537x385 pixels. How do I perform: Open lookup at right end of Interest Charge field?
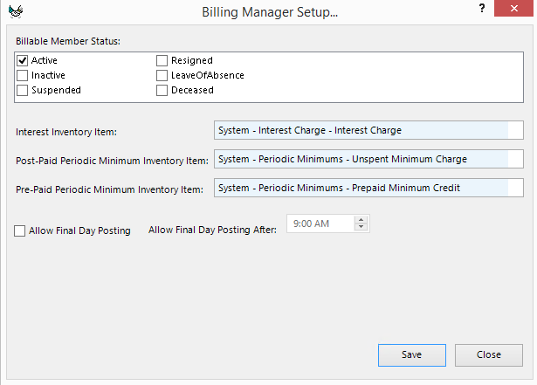coord(515,130)
